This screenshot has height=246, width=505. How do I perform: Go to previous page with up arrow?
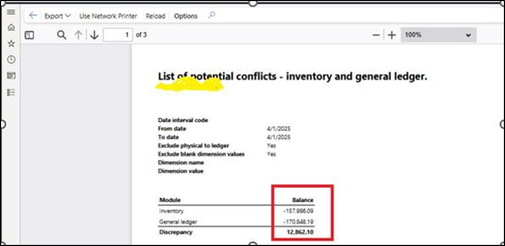coord(78,35)
